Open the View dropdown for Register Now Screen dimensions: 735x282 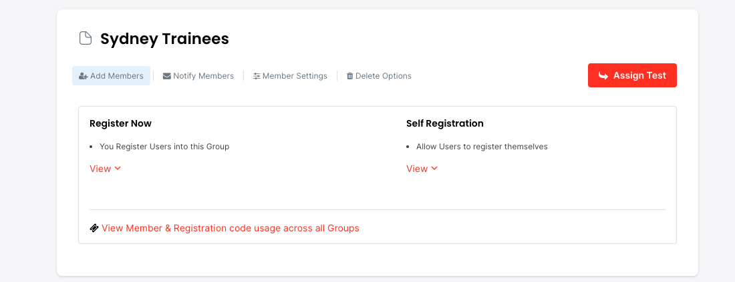point(101,169)
